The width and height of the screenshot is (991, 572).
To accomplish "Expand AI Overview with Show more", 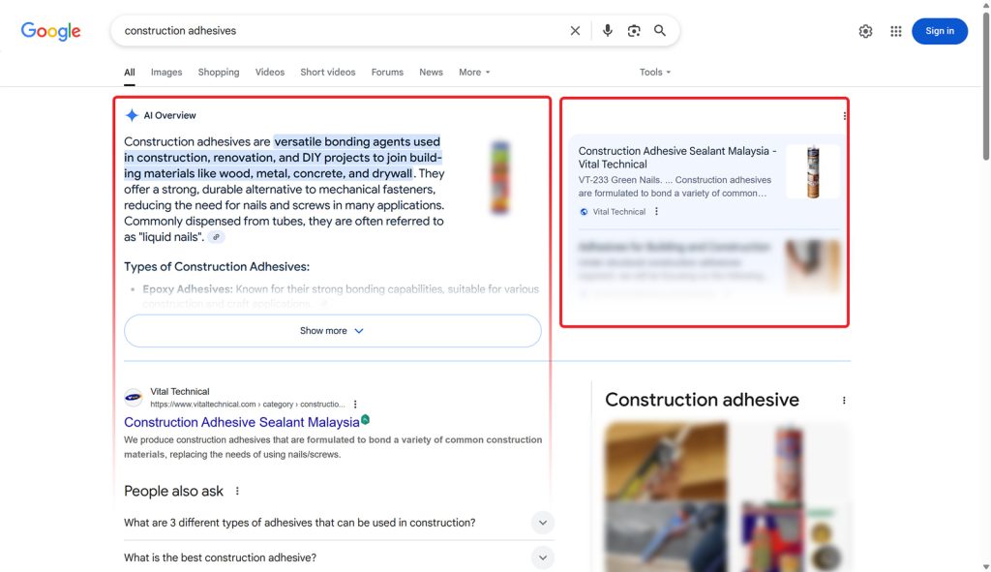I will [333, 331].
